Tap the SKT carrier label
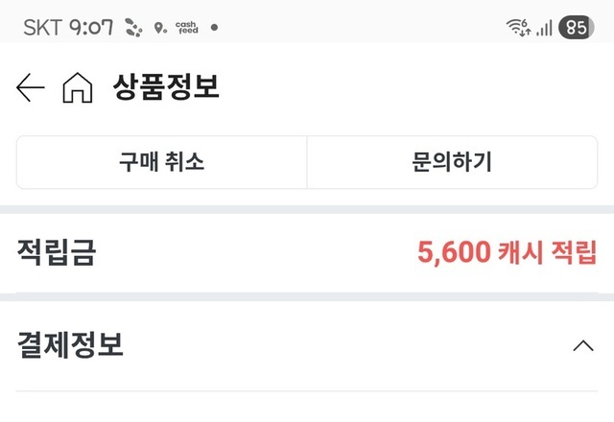 coord(43,28)
